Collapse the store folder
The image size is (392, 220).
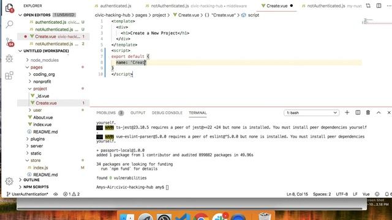[x=36, y=160]
